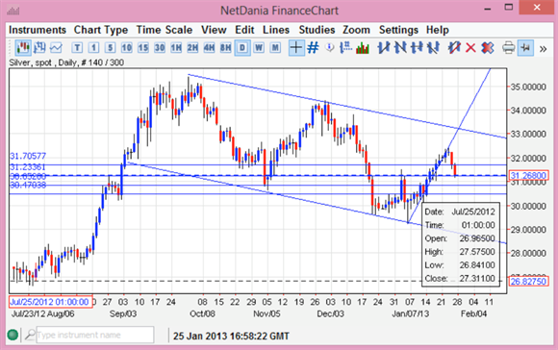558x350 pixels.
Task: Click the delete all lines icon
Action: coord(488,48)
